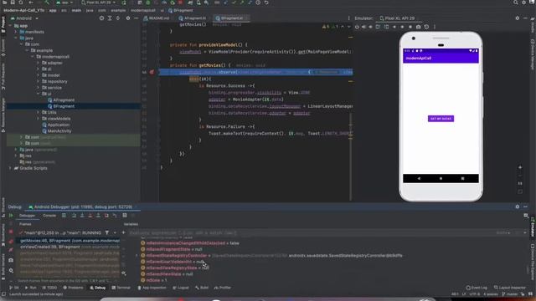
Task: Click the emulator power button icon
Action: click(x=357, y=27)
